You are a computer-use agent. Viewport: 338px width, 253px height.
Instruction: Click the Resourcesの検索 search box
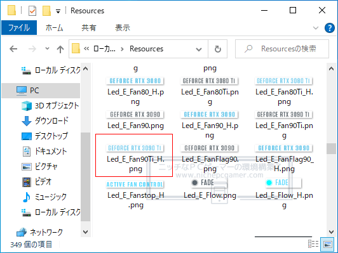coord(282,49)
